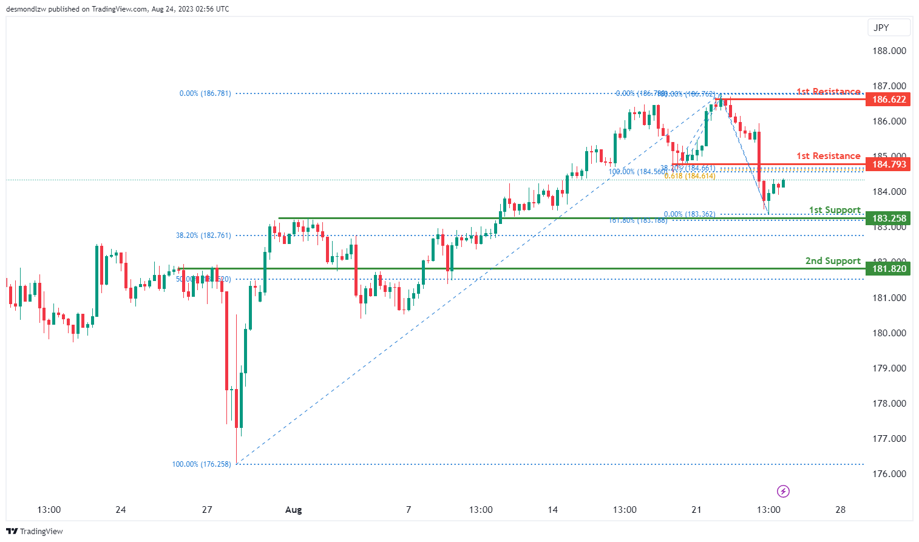The height and width of the screenshot is (542, 919).
Task: Select the 100.00% (176.258) Fibonacci label
Action: (202, 464)
